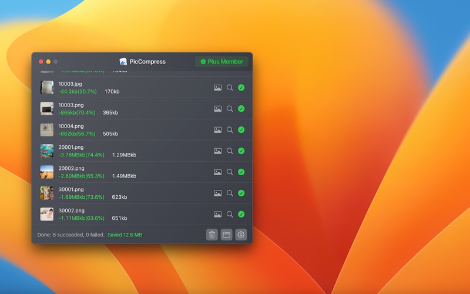Image resolution: width=470 pixels, height=294 pixels.
Task: Select thumbnail of 30001.png
Action: coord(47,193)
